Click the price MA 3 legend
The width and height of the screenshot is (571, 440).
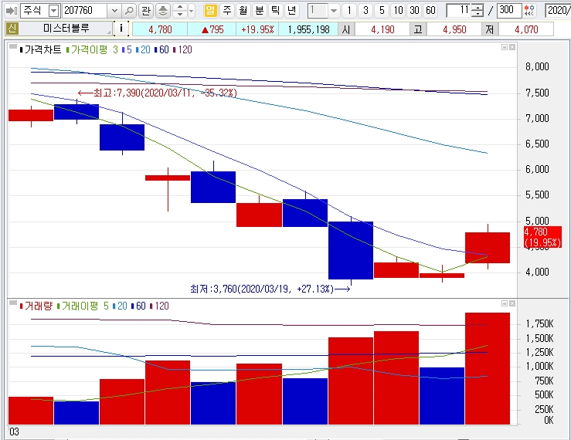115,50
